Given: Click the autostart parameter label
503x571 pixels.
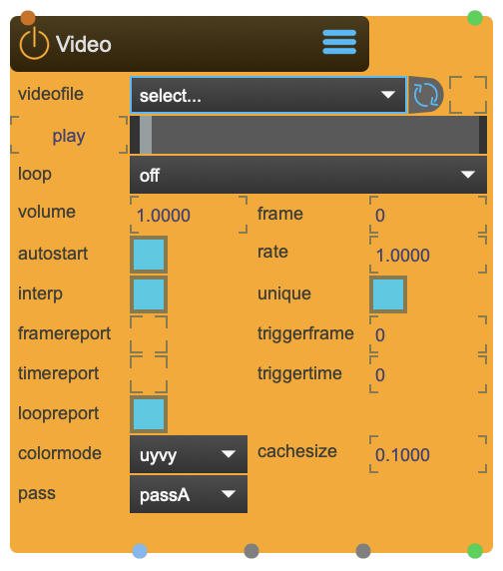Looking at the screenshot, I should [x=53, y=254].
